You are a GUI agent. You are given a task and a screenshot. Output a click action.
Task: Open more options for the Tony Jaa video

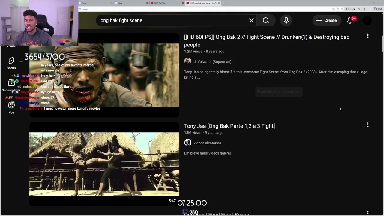pyautogui.click(x=368, y=125)
